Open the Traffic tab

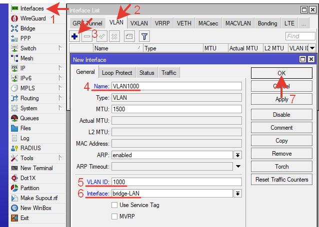[x=169, y=73]
